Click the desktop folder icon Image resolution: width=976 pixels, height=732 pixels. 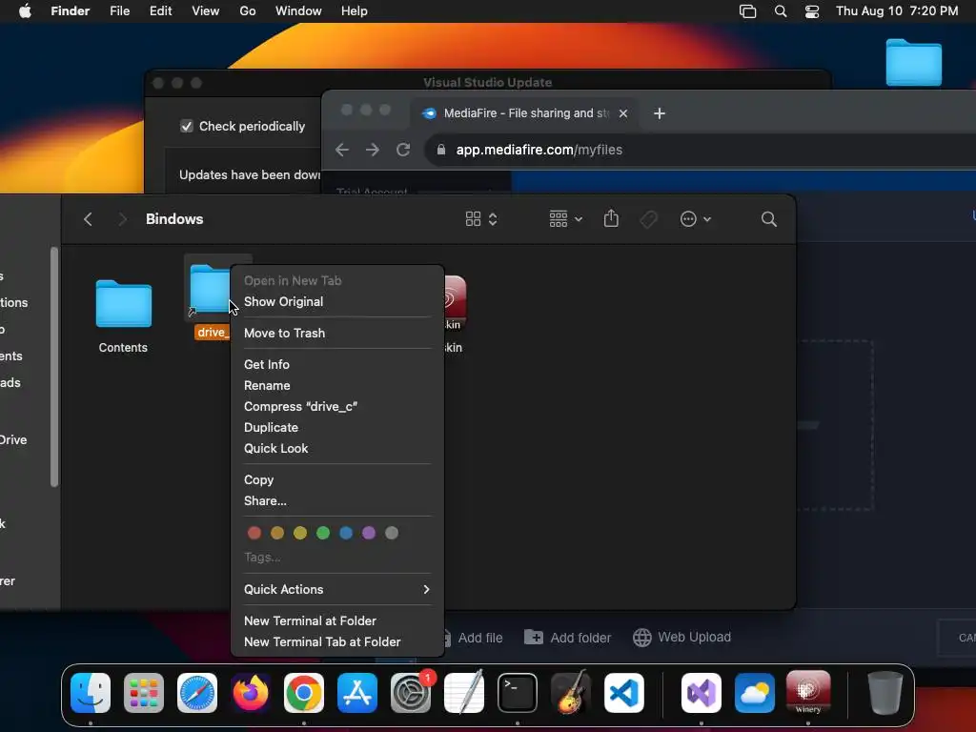coord(913,62)
